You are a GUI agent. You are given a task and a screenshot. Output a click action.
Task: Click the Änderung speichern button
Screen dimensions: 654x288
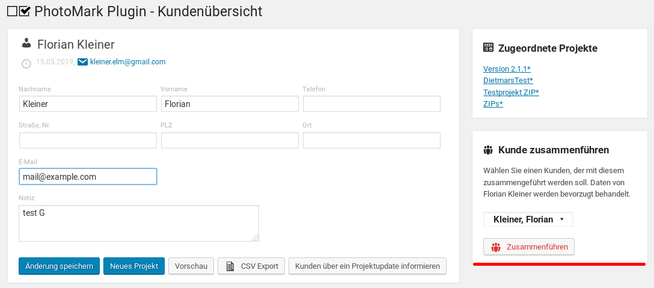59,266
